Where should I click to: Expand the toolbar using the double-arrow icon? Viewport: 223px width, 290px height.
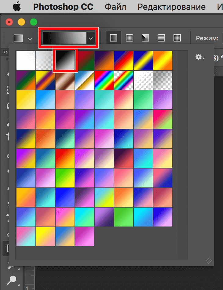pyautogui.click(x=5, y=52)
